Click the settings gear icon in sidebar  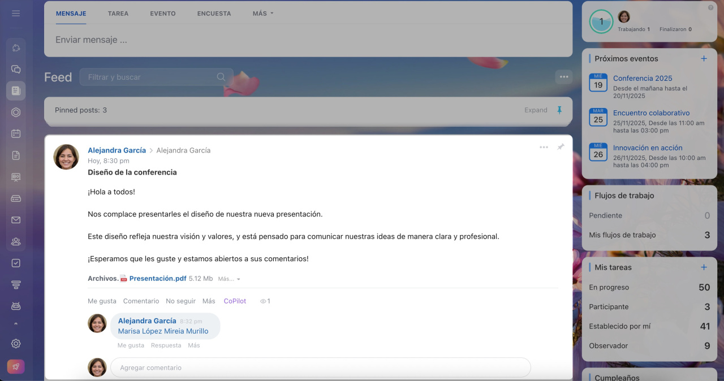pyautogui.click(x=16, y=344)
